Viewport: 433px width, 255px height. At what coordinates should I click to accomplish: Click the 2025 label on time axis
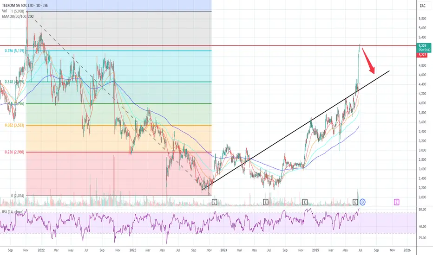pyautogui.click(x=315, y=250)
